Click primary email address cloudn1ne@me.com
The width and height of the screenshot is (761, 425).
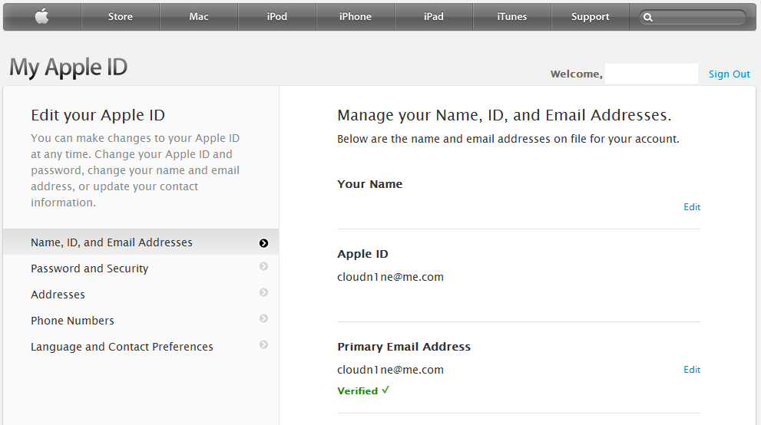coord(390,370)
